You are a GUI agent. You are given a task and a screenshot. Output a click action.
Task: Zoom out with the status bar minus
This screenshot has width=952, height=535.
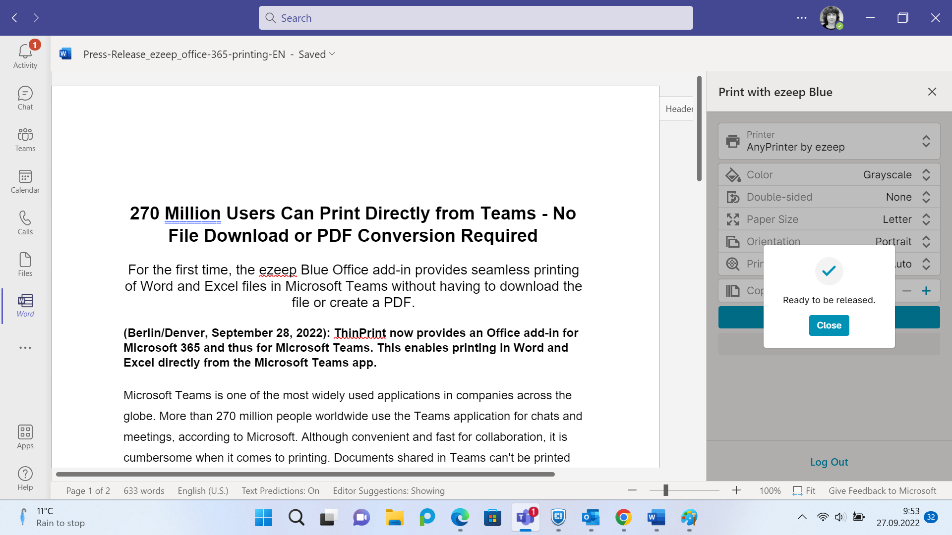(632, 490)
